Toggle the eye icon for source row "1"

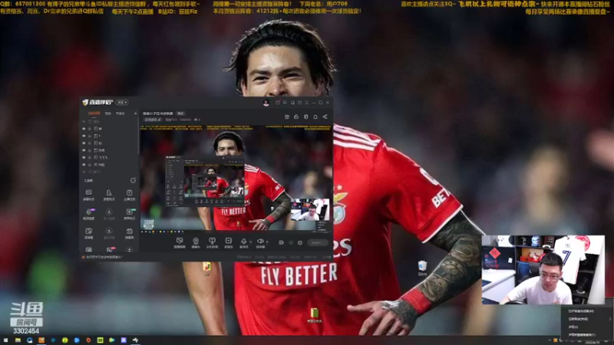(x=84, y=136)
